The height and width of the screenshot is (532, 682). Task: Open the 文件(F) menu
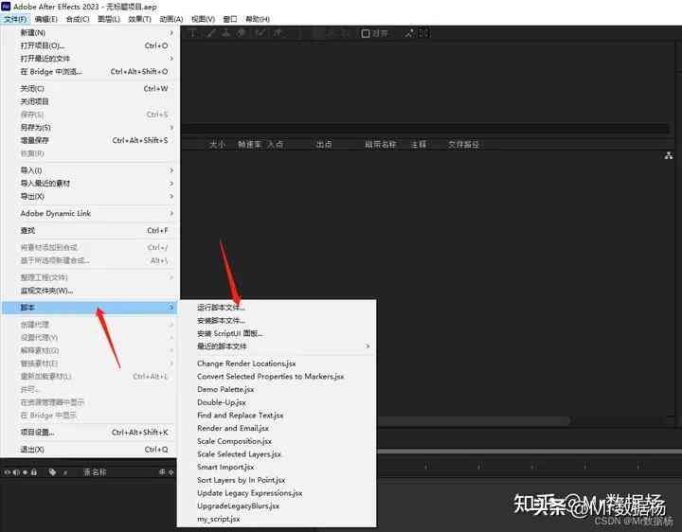15,19
